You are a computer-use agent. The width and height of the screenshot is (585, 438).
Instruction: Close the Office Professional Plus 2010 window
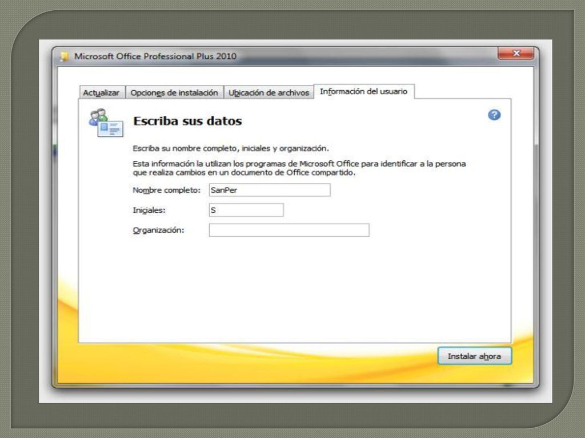tap(516, 53)
